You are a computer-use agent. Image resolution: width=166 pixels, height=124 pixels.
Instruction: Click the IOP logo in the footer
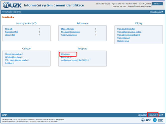tap(160, 120)
